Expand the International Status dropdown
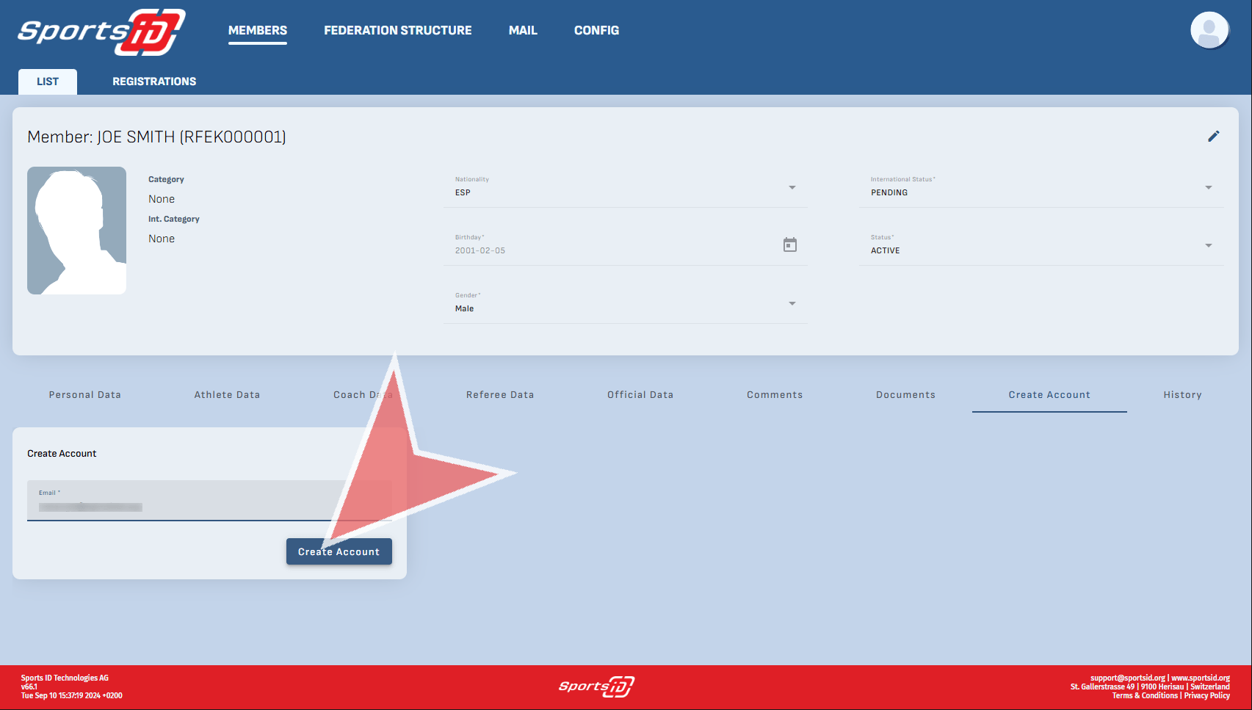 (x=1208, y=188)
